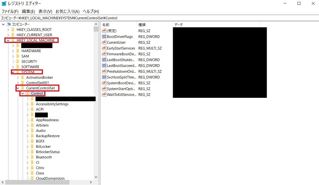Image resolution: width=319 pixels, height=185 pixels.
Task: Click REG_DWORD type of BootDriverFlags
Action: point(149,37)
